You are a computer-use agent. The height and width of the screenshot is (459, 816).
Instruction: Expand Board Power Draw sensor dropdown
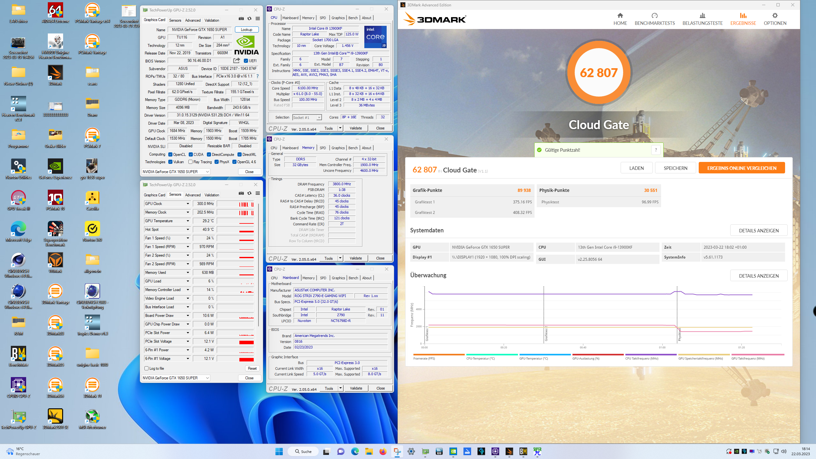pyautogui.click(x=188, y=316)
